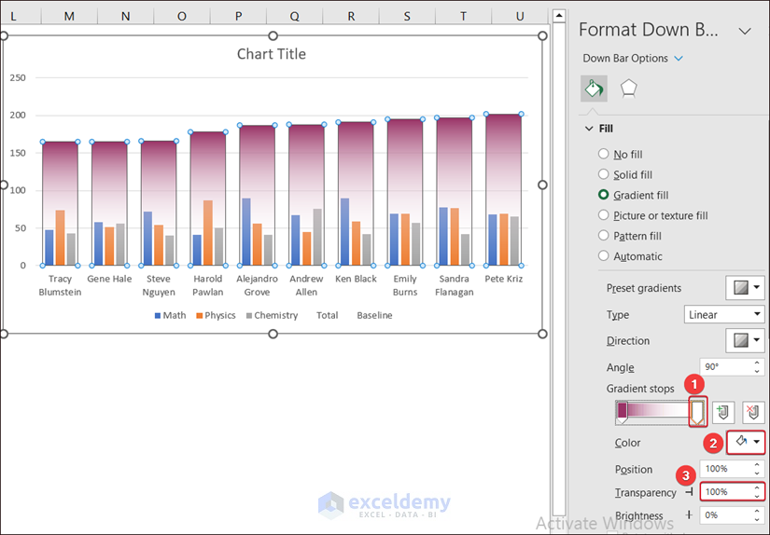The width and height of the screenshot is (770, 535).
Task: Click the add gradient stop button
Action: click(722, 412)
